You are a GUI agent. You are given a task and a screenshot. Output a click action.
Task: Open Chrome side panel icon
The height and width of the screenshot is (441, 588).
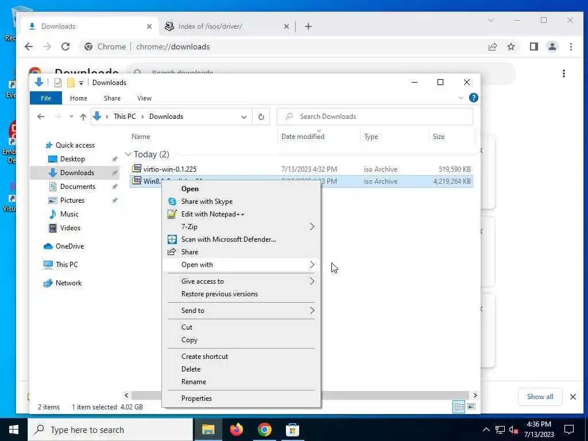point(534,47)
